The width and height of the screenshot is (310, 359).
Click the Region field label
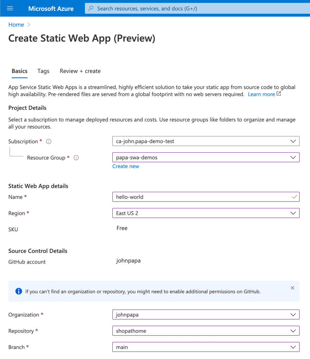click(17, 213)
